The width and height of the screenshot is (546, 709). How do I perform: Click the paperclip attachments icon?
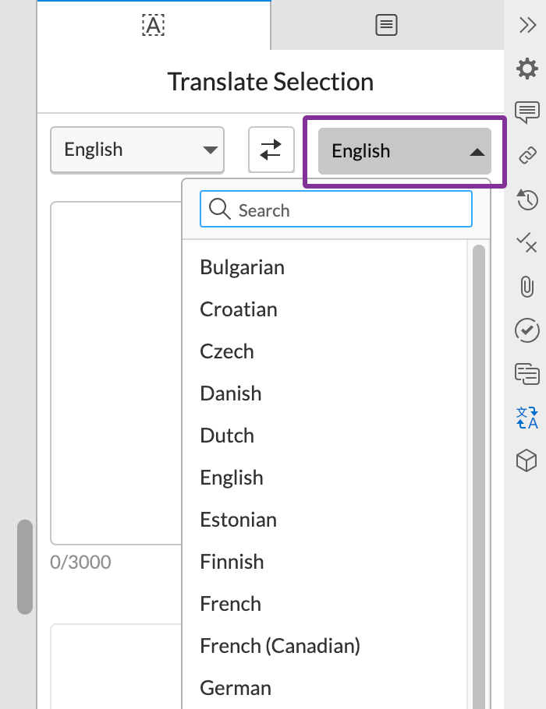coord(528,287)
